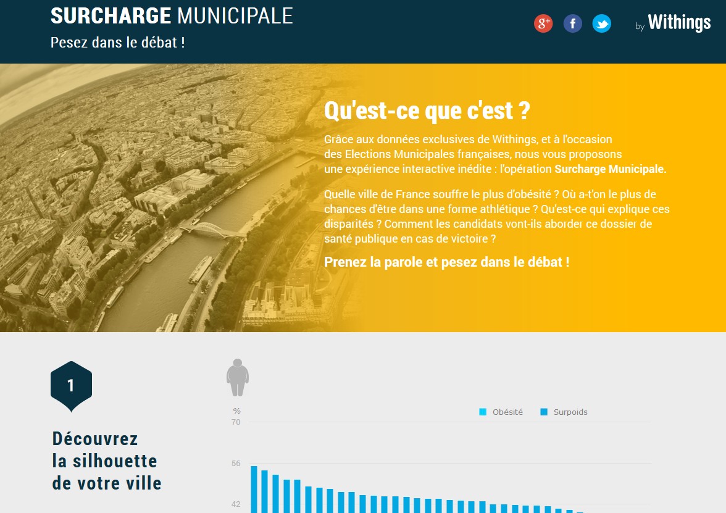
Task: Click the 'Pesez dans le débat !' tagline
Action: pyautogui.click(x=117, y=43)
